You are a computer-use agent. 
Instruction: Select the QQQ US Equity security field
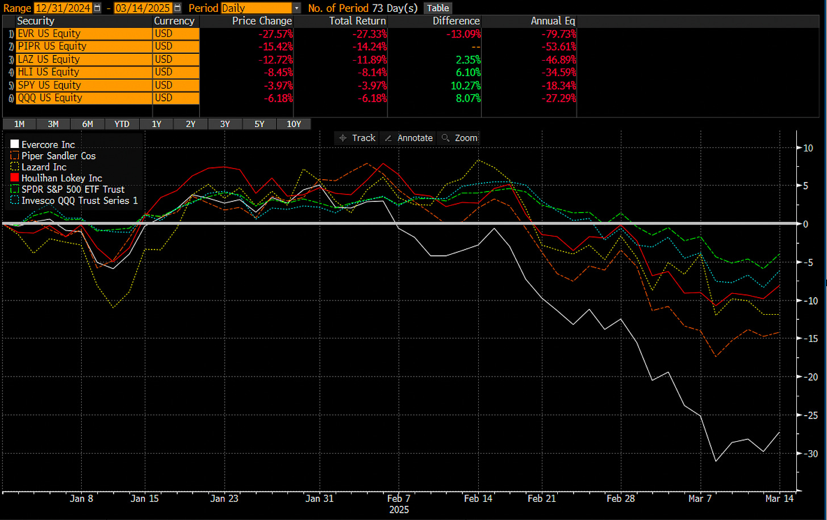point(83,98)
